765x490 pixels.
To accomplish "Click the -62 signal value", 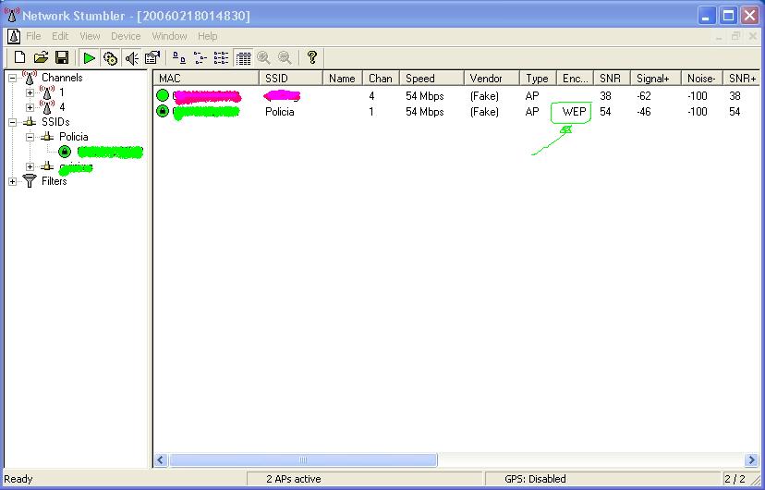I will pyautogui.click(x=644, y=95).
